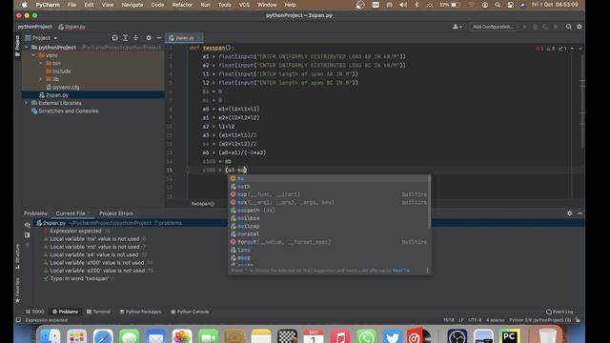This screenshot has width=610, height=343.
Task: Select 'mailbox' suggestion in completion list
Action: (329, 218)
